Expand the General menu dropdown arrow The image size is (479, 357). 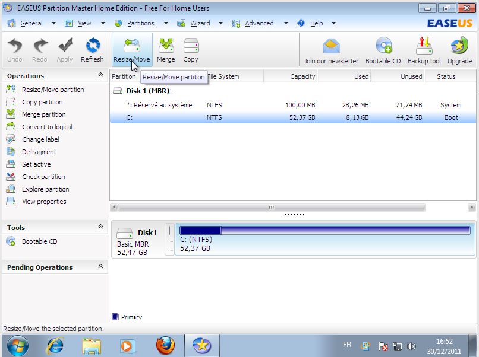tap(53, 23)
